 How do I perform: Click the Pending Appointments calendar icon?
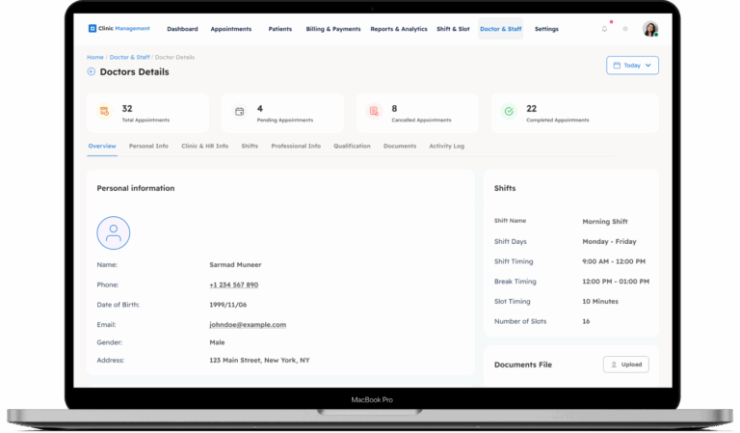(x=239, y=112)
